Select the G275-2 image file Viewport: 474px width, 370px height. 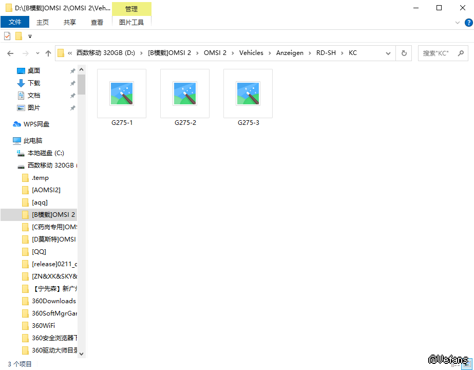click(185, 98)
